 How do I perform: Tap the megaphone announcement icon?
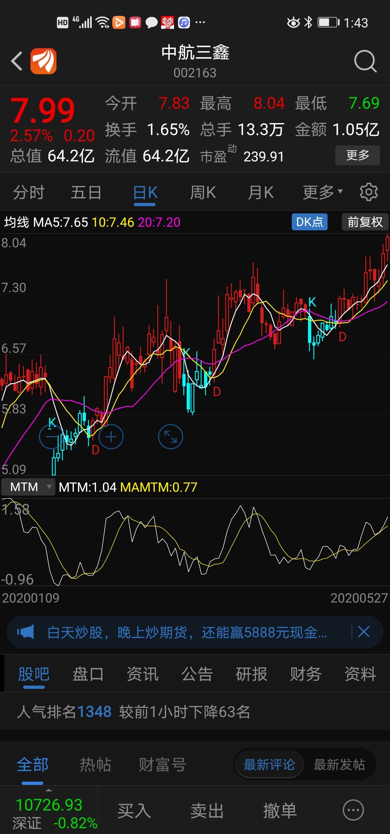(x=25, y=632)
